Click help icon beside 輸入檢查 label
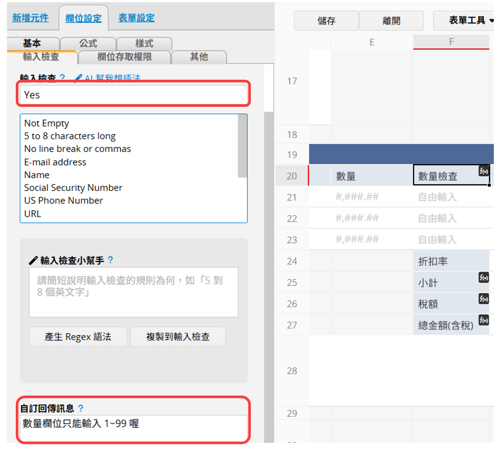 [62, 78]
